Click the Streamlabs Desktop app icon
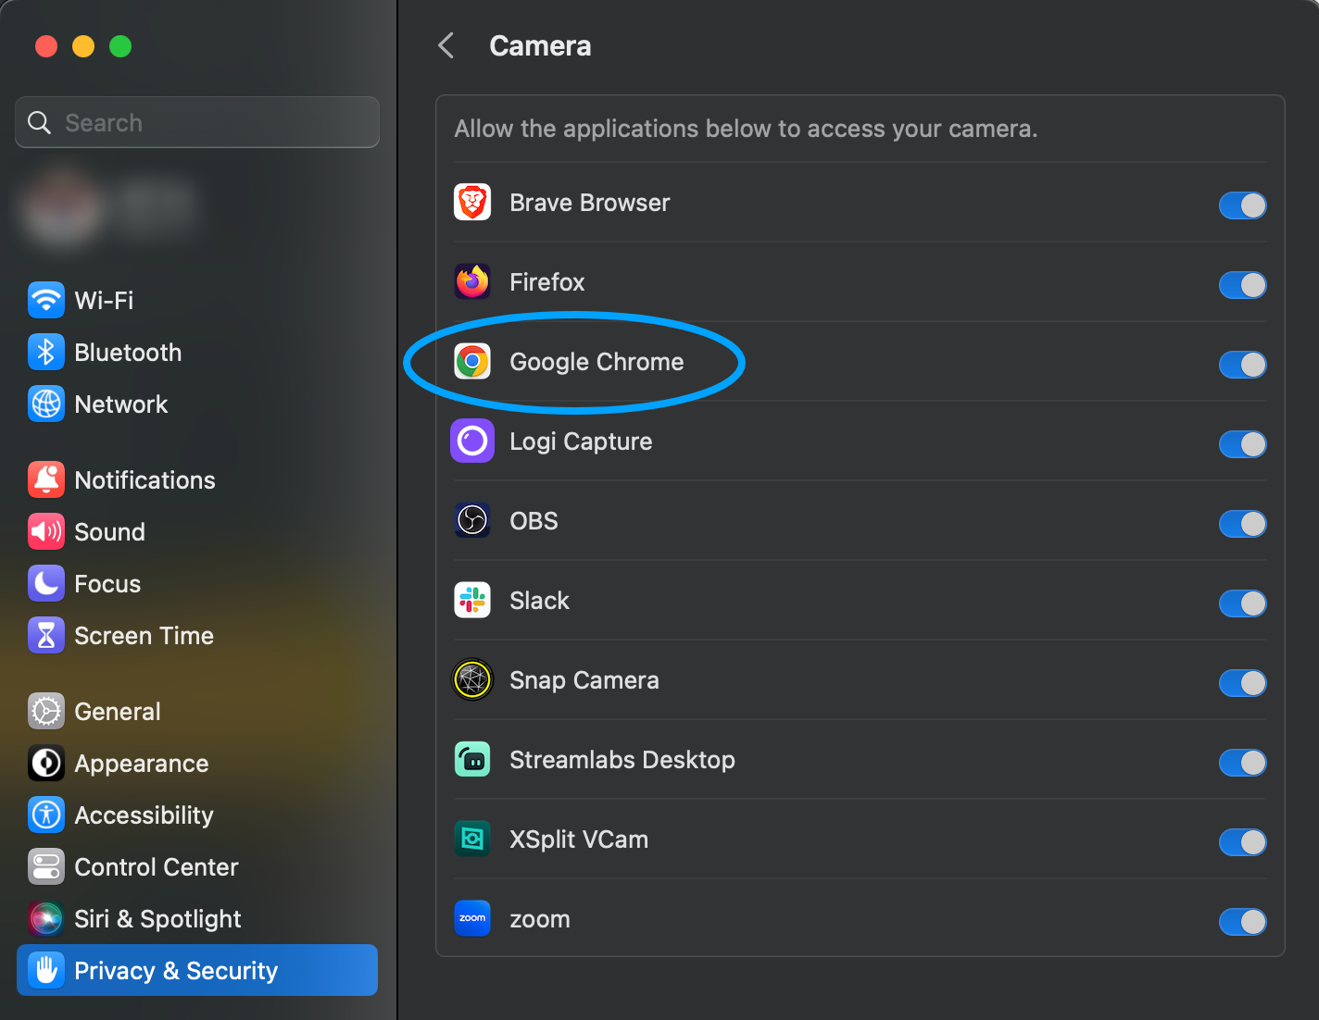 tap(472, 759)
